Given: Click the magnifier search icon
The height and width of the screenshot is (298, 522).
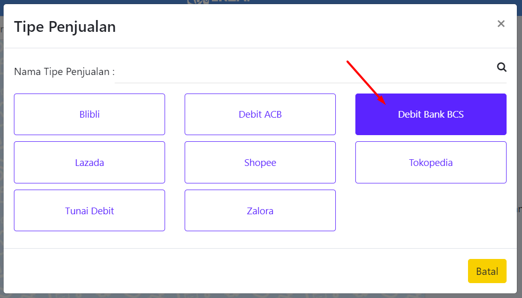Looking at the screenshot, I should 502,67.
